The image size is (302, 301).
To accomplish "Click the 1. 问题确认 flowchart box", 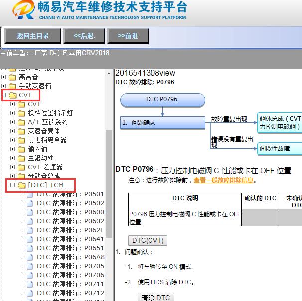I will pos(162,122).
